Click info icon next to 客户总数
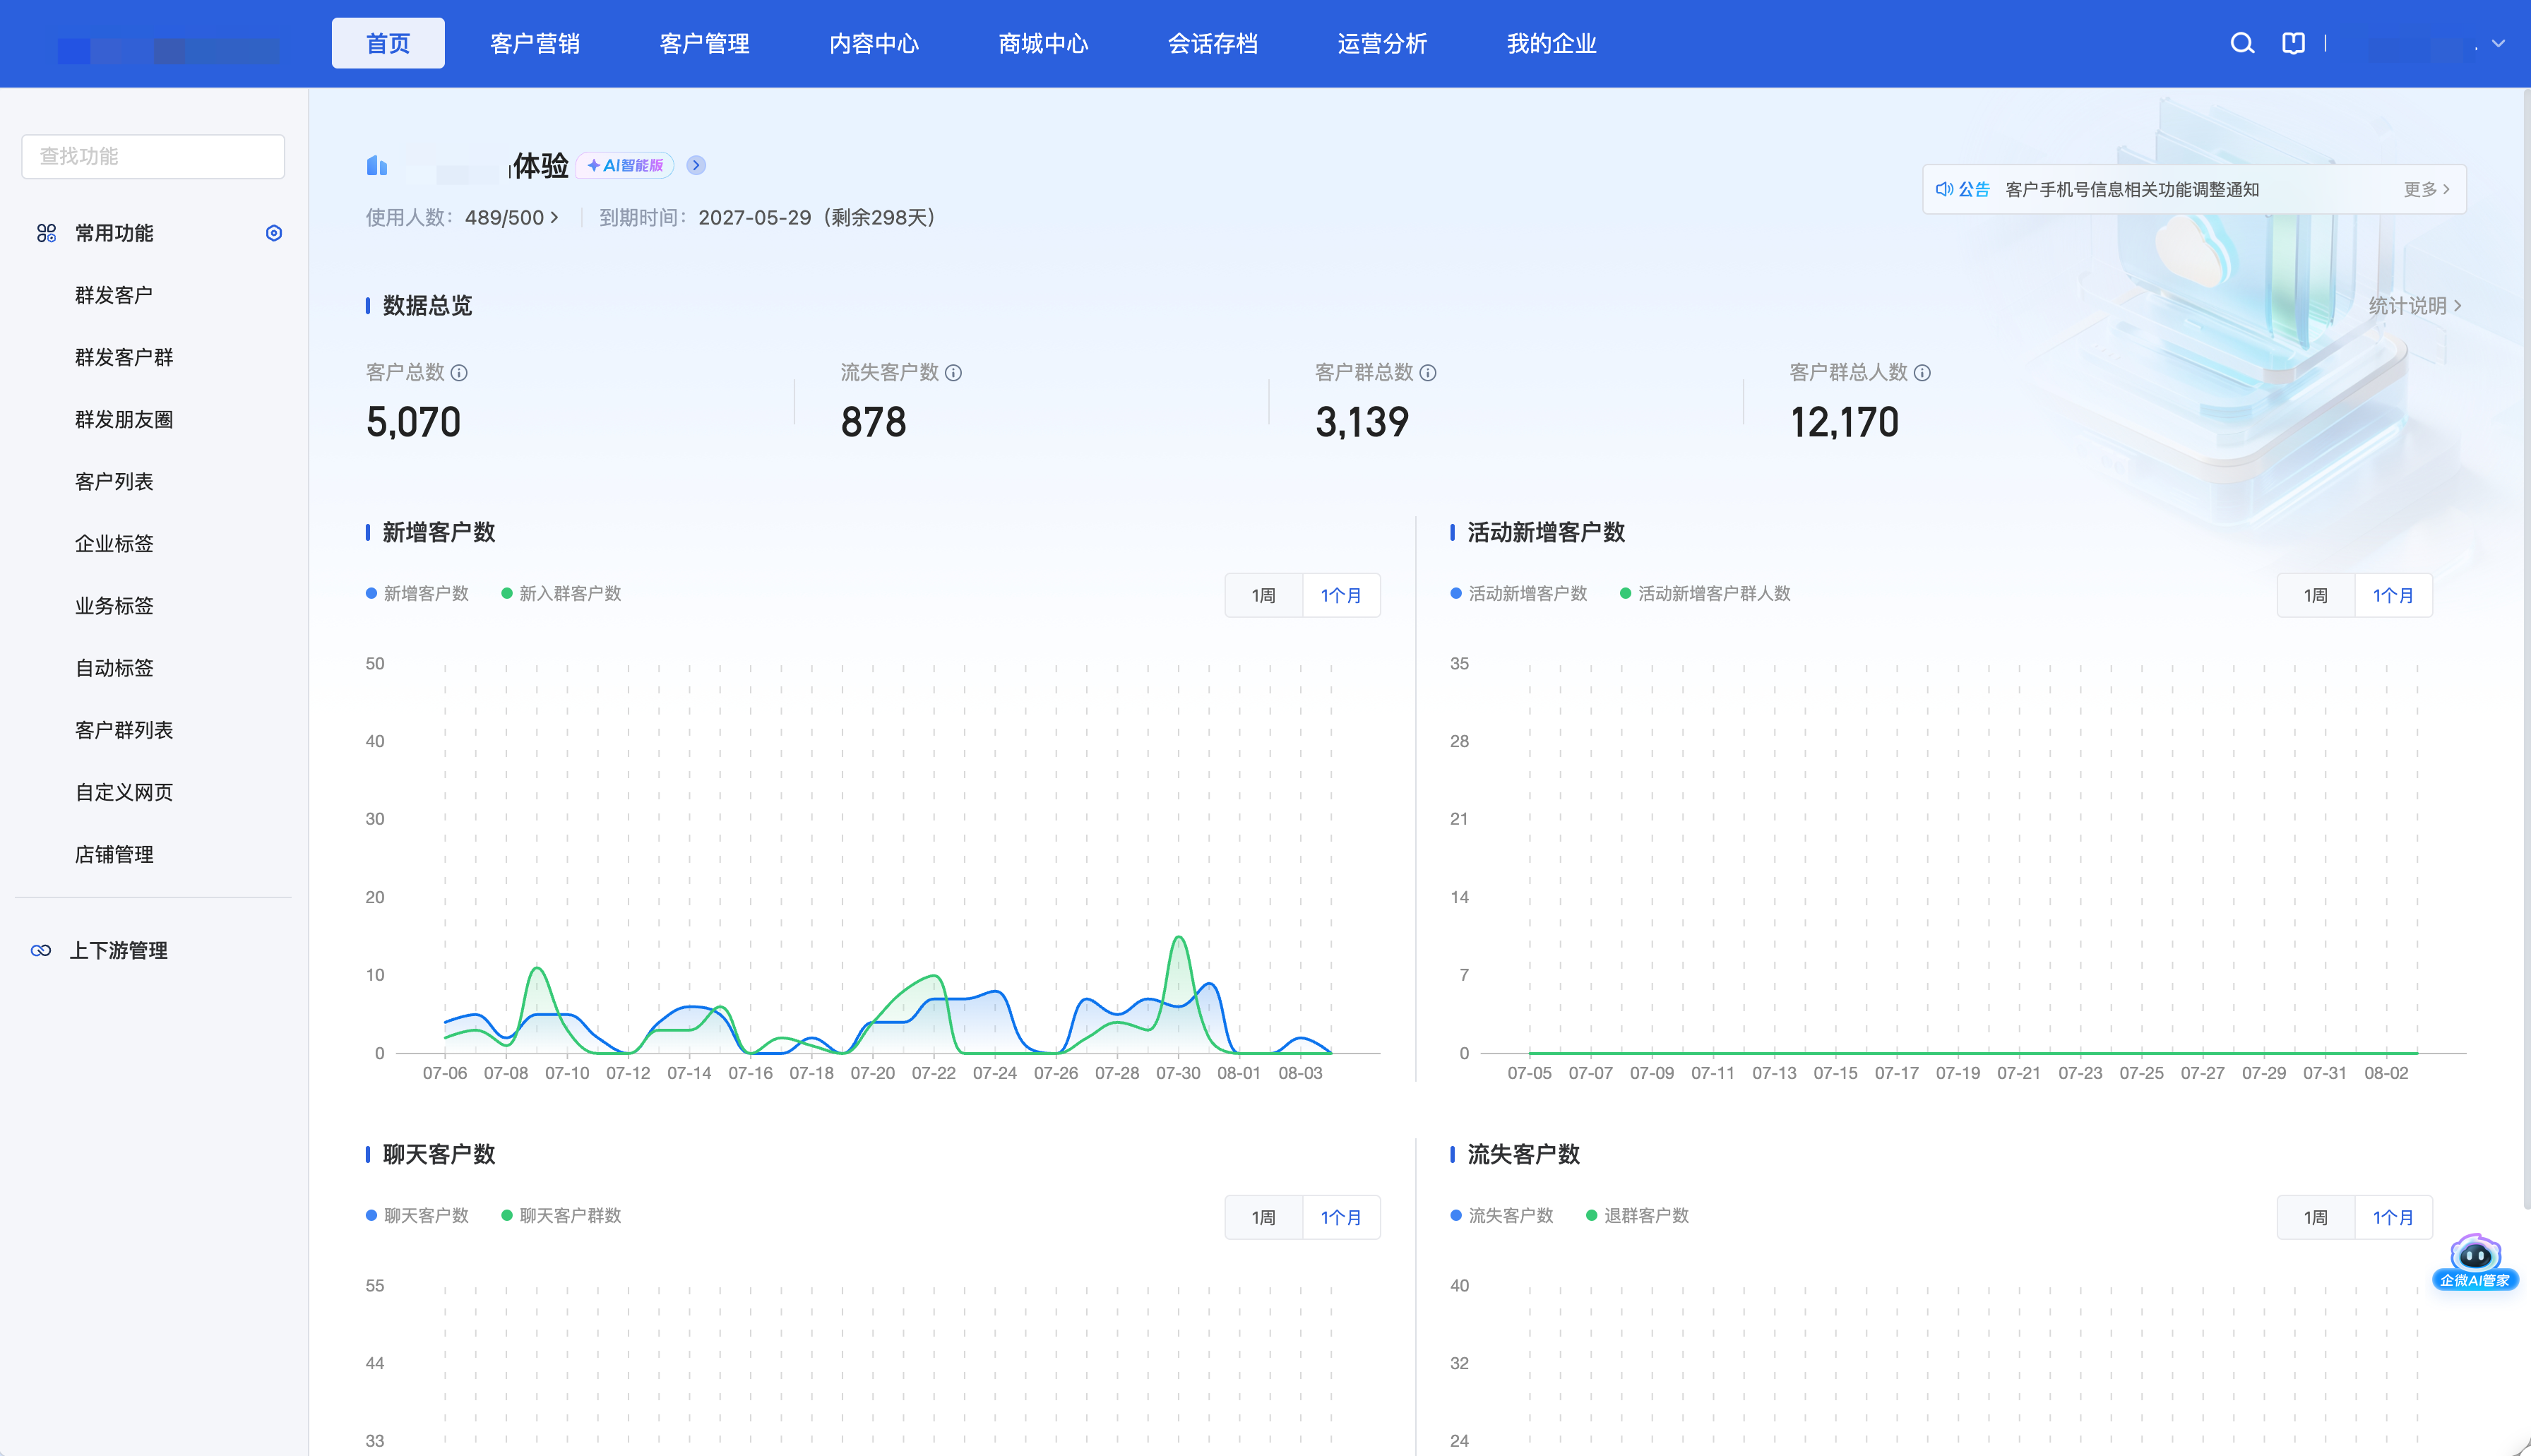 click(459, 373)
